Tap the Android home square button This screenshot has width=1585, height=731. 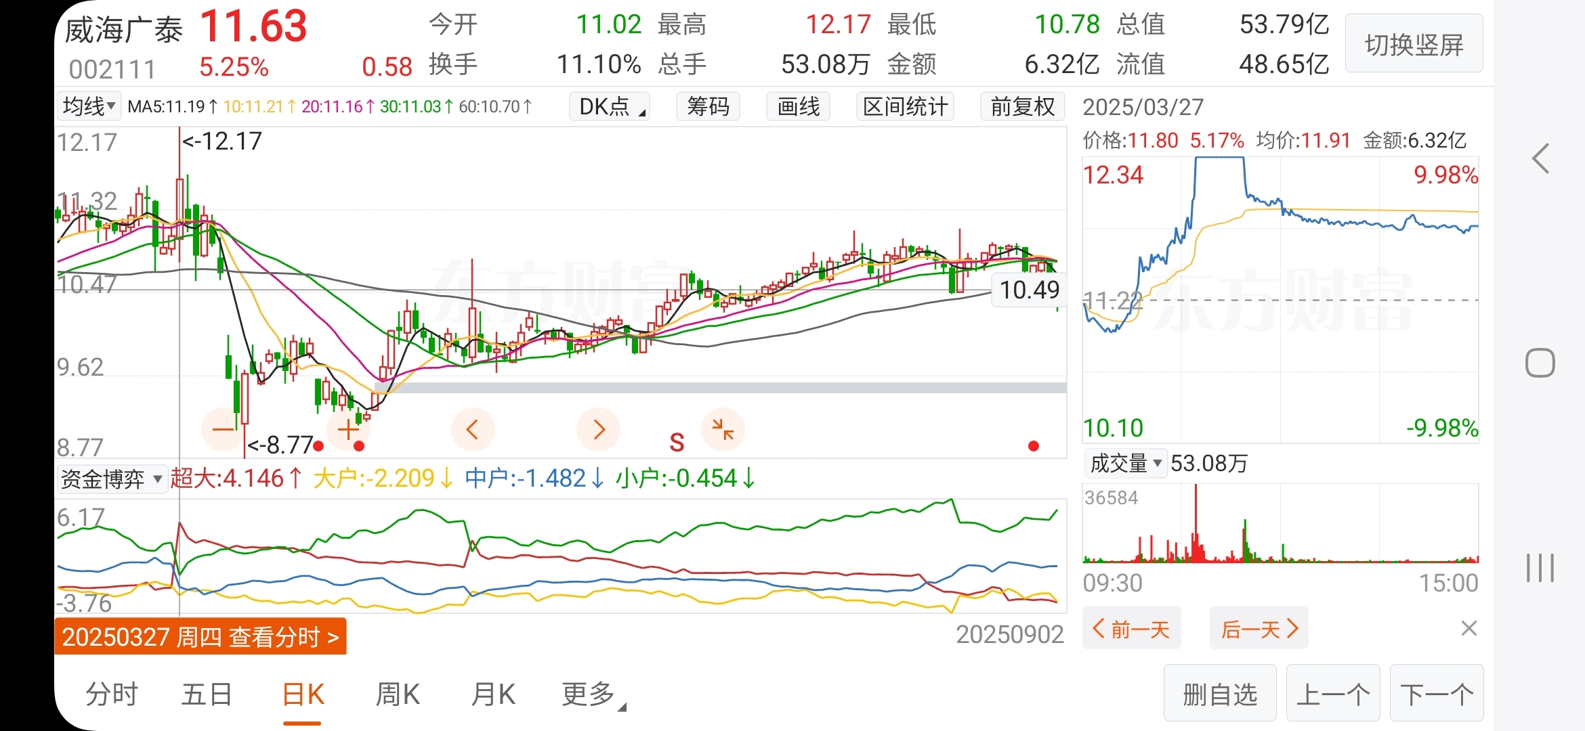(x=1540, y=363)
